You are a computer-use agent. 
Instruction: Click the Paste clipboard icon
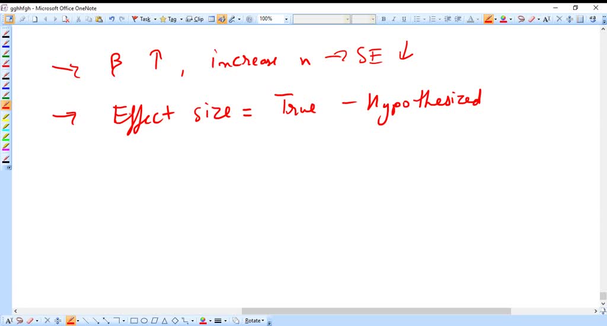pos(99,19)
